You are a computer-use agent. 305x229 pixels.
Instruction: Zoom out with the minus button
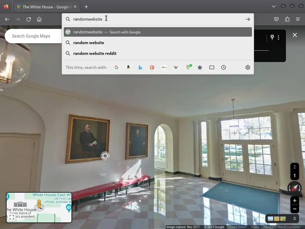point(295,209)
